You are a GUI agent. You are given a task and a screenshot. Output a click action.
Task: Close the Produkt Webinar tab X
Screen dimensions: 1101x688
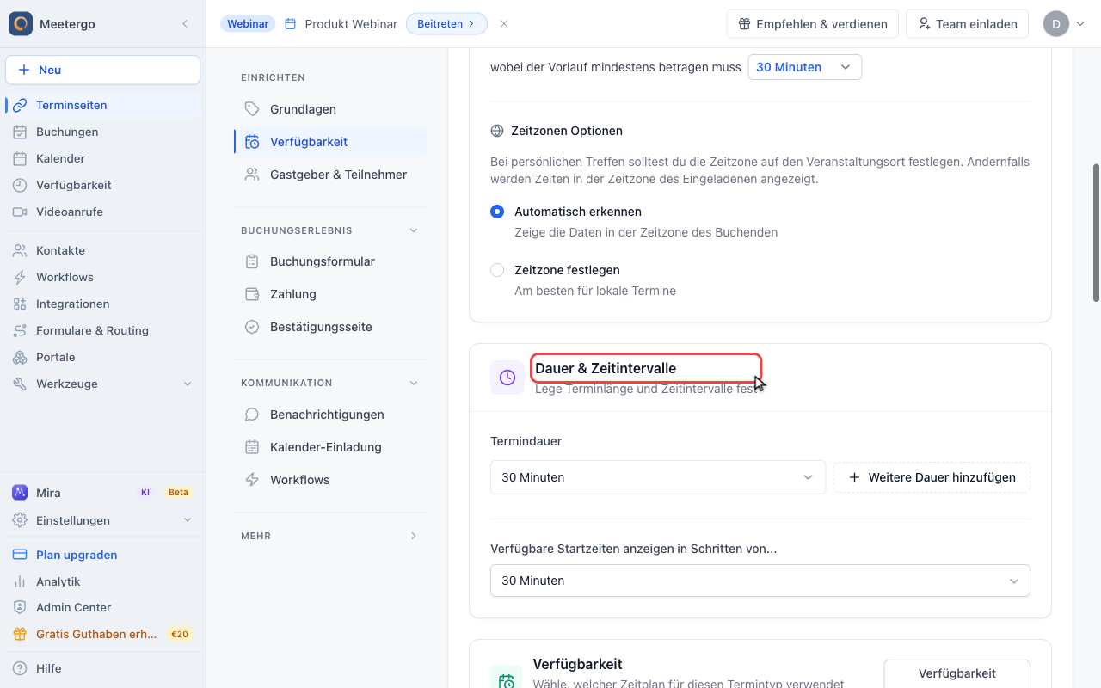pyautogui.click(x=504, y=24)
